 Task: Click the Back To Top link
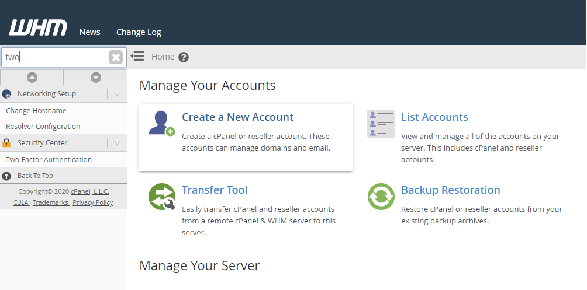click(35, 176)
